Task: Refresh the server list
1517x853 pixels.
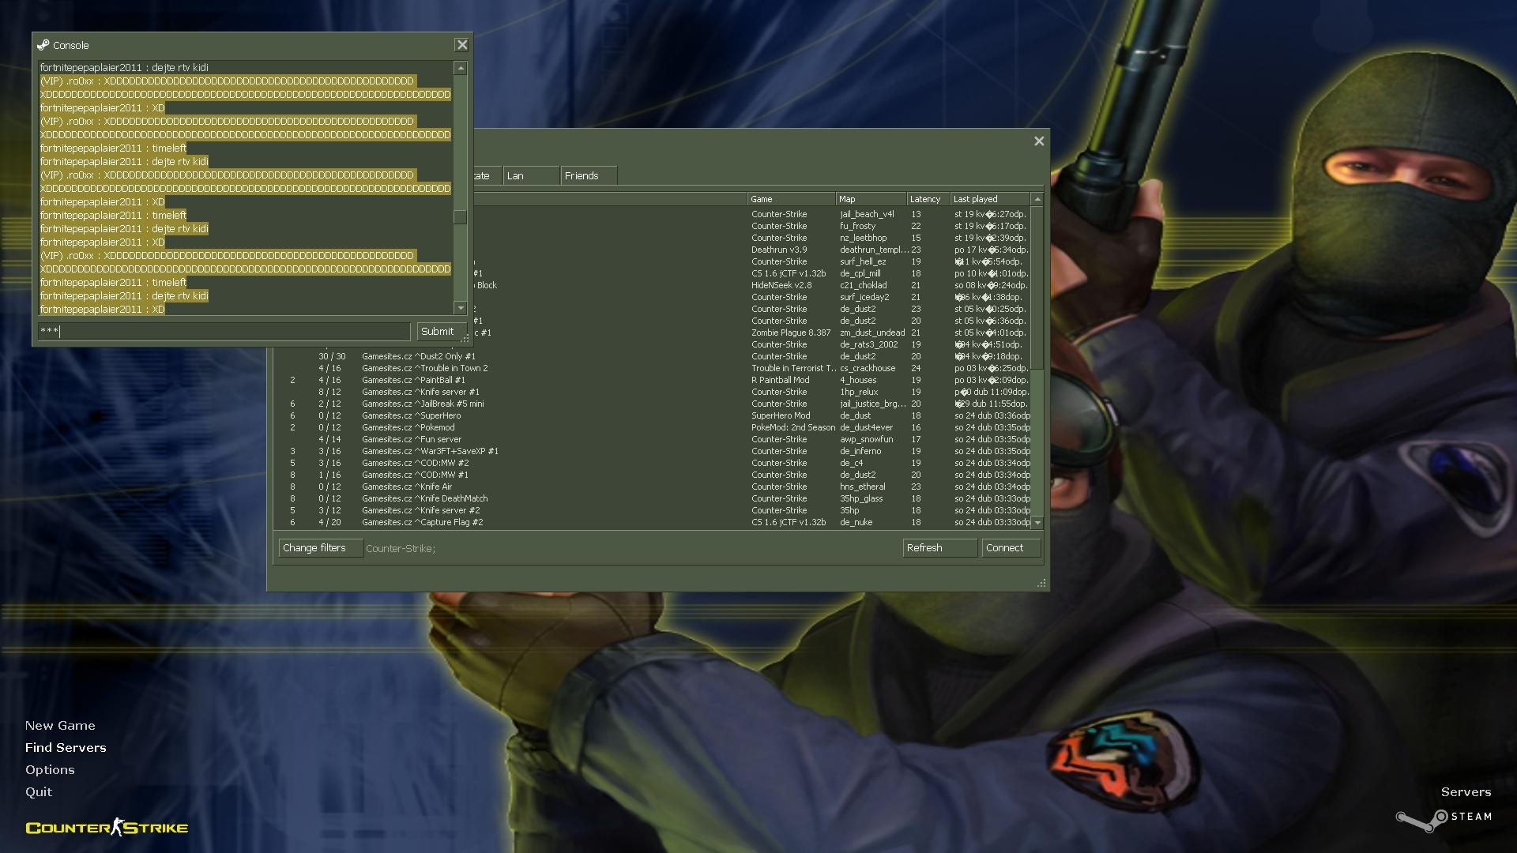Action: [x=939, y=548]
